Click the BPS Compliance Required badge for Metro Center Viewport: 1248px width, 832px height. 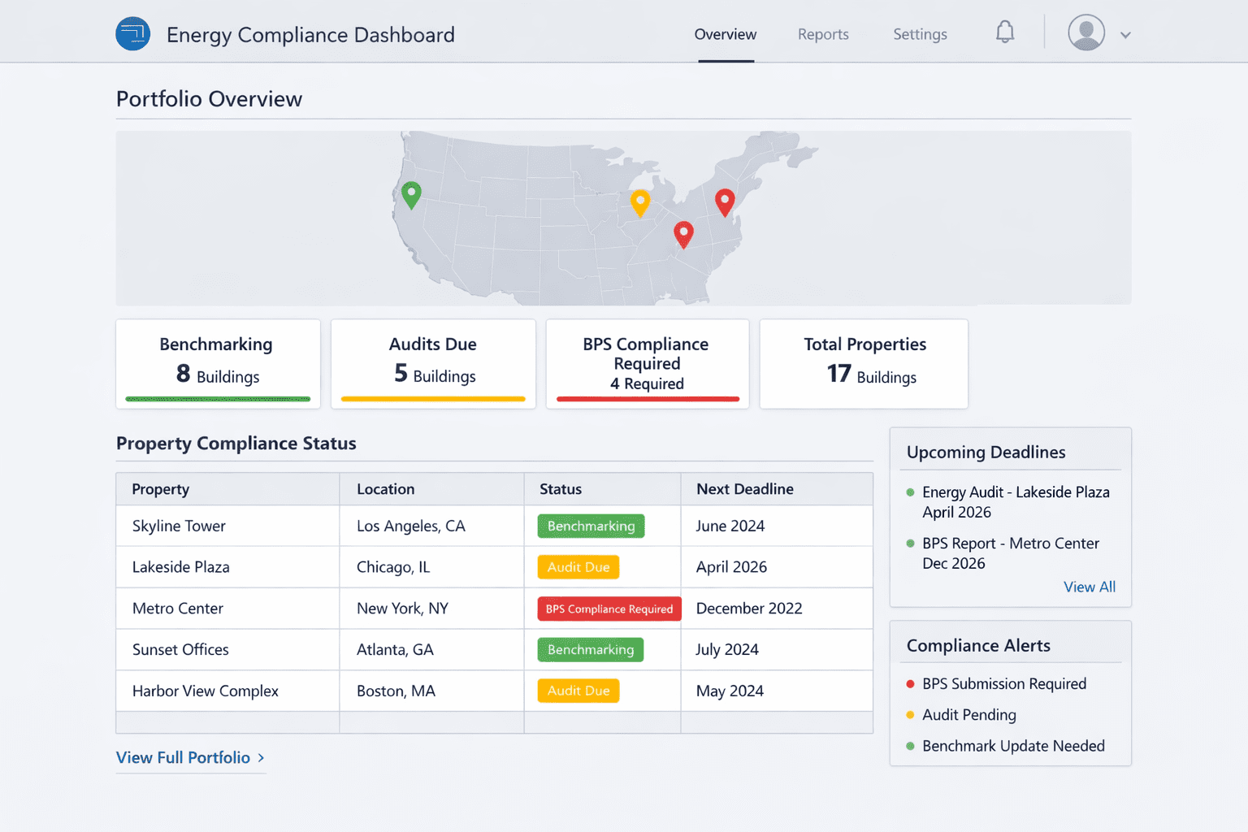609,609
